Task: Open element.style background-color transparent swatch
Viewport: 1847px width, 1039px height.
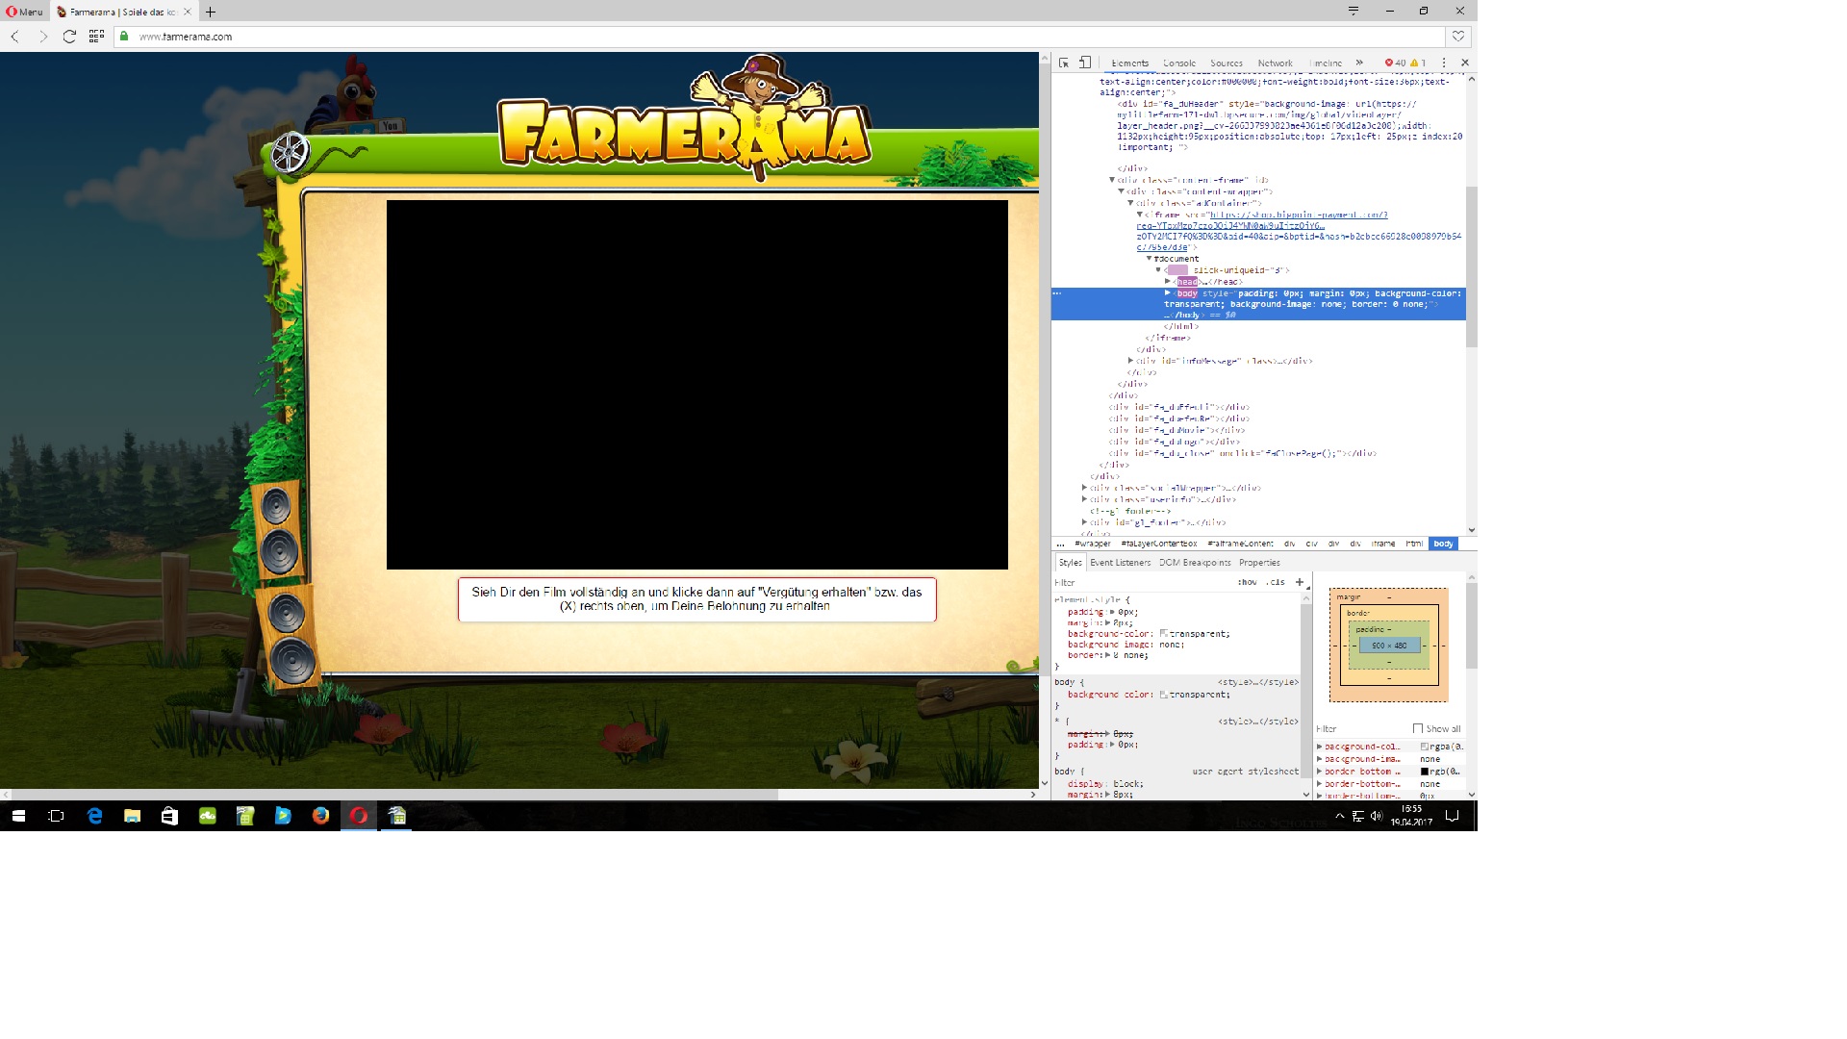Action: (1164, 634)
